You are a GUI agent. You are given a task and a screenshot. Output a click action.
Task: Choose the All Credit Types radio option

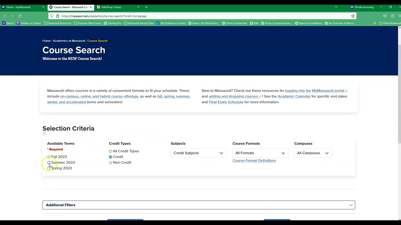111,151
